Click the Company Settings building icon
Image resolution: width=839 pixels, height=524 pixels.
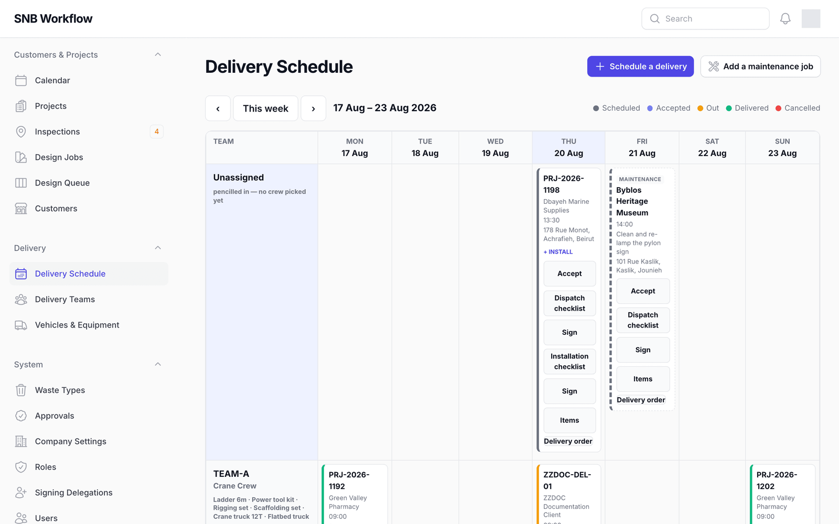click(x=21, y=441)
